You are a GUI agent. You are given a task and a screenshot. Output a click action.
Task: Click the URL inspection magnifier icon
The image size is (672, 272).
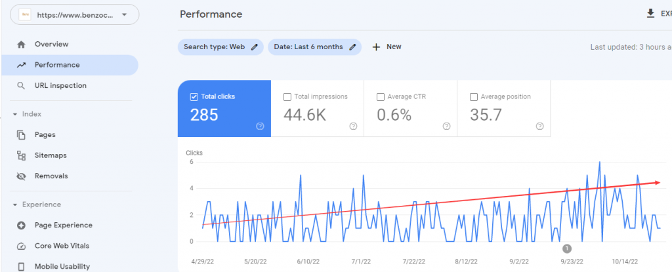[x=21, y=86]
